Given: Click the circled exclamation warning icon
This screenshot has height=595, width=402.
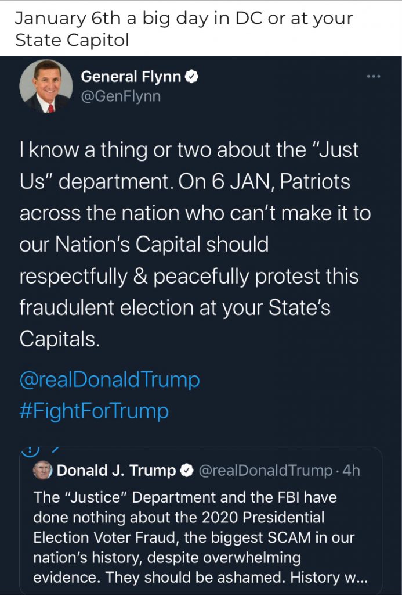Looking at the screenshot, I should pyautogui.click(x=30, y=450).
